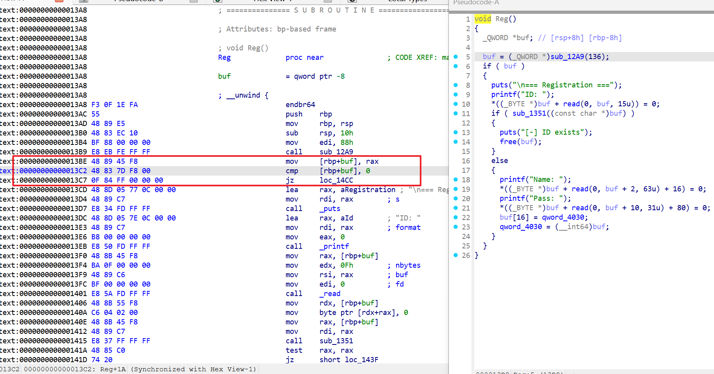Click the 'buf = qword ptr -8' variable definition

point(281,76)
